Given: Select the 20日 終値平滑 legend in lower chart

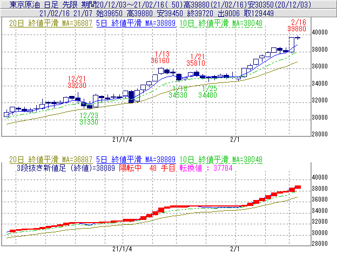Looking at the screenshot, I should point(51,160).
